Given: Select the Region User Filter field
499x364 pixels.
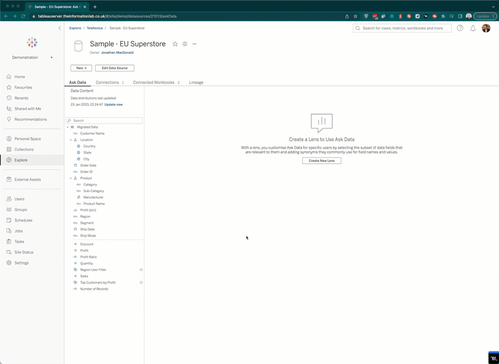Looking at the screenshot, I should pyautogui.click(x=93, y=270).
